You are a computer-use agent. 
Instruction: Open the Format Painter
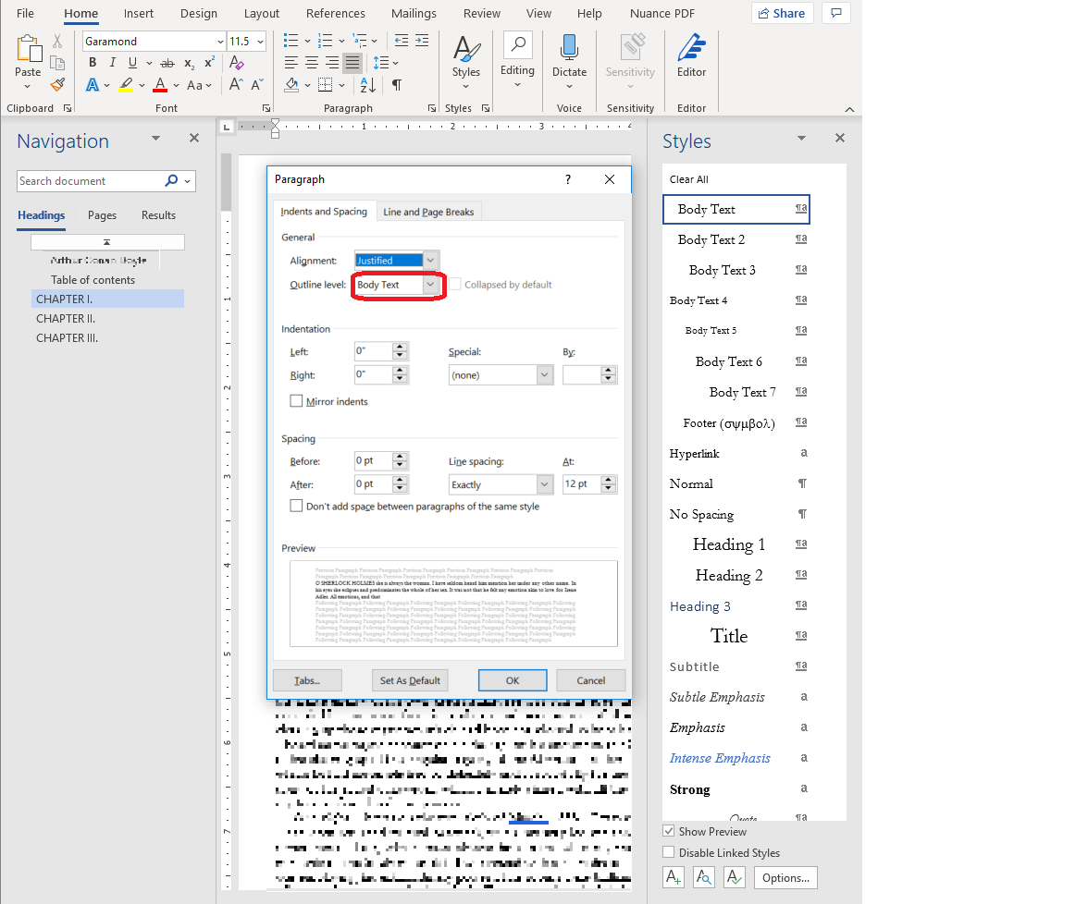[x=57, y=85]
